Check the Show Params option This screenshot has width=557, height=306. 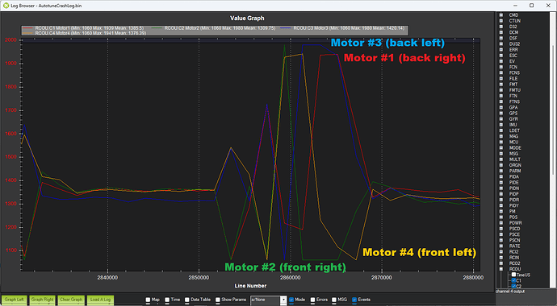pos(218,300)
